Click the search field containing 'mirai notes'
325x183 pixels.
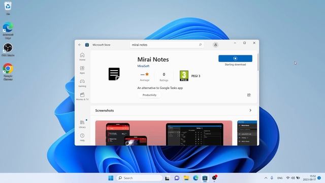tap(167, 45)
